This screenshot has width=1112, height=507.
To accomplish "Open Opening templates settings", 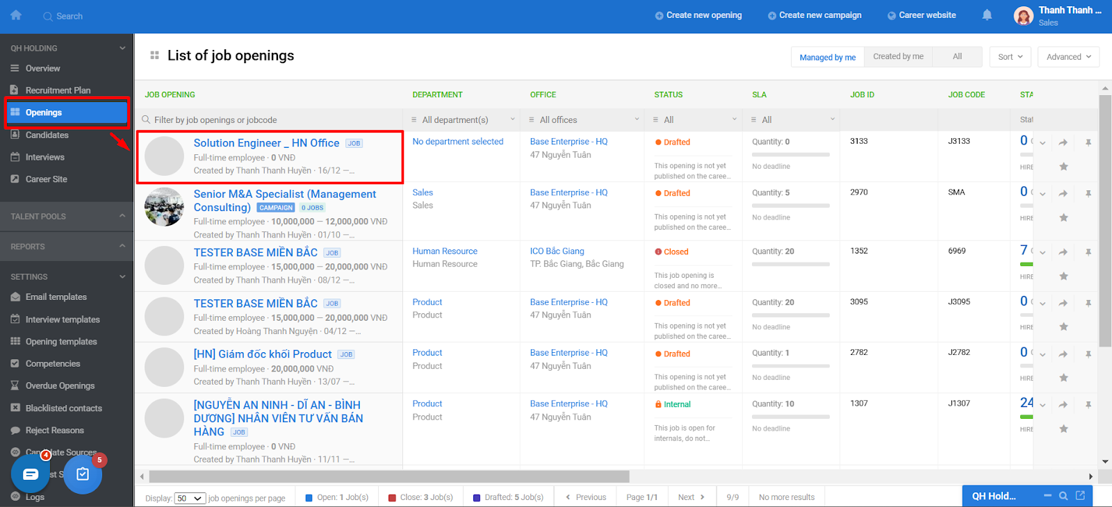I will pos(61,342).
